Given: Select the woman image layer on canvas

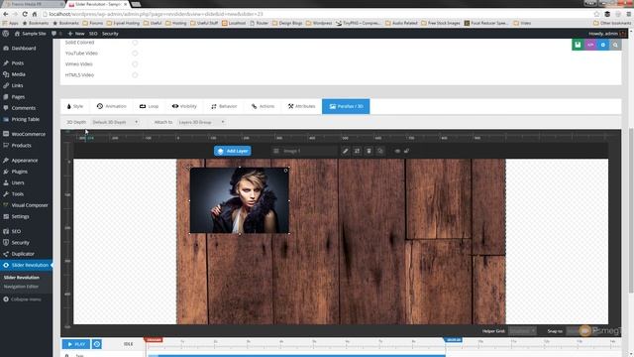Looking at the screenshot, I should pyautogui.click(x=240, y=200).
